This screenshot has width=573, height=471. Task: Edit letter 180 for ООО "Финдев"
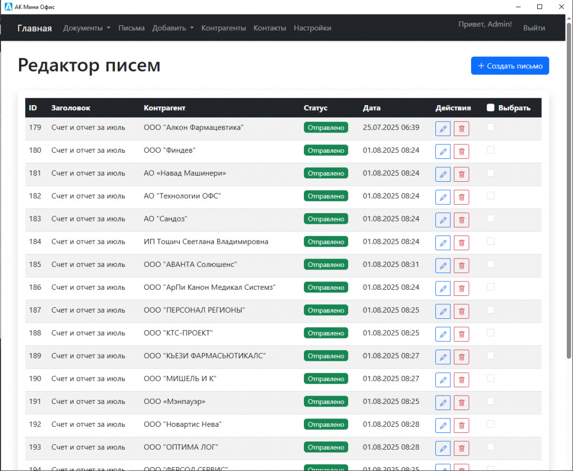tap(443, 151)
